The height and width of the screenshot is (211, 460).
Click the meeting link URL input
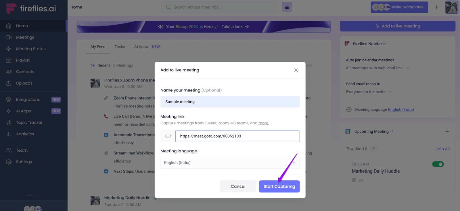tap(237, 136)
